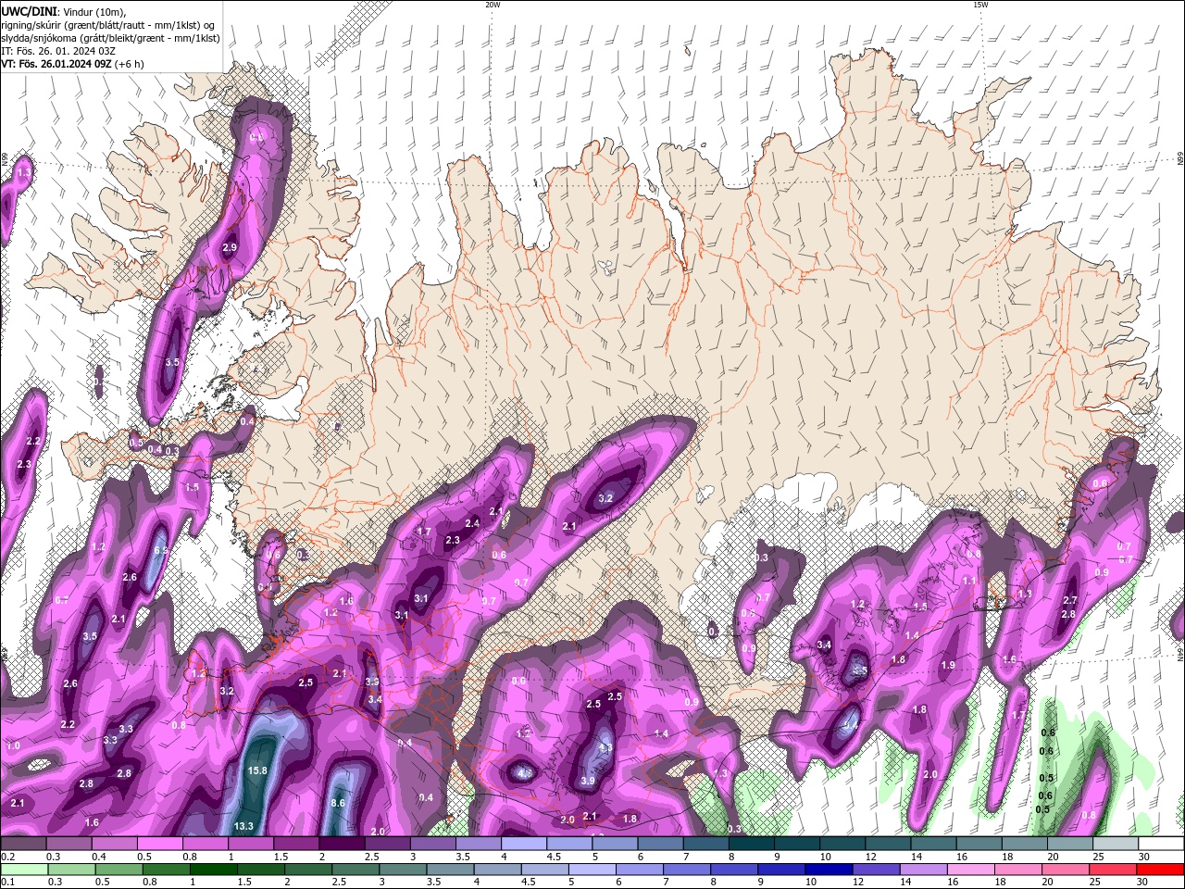Viewport: 1185px width, 889px height.
Task: Click the pale green first swatch above 0.1
Action: (x=24, y=870)
